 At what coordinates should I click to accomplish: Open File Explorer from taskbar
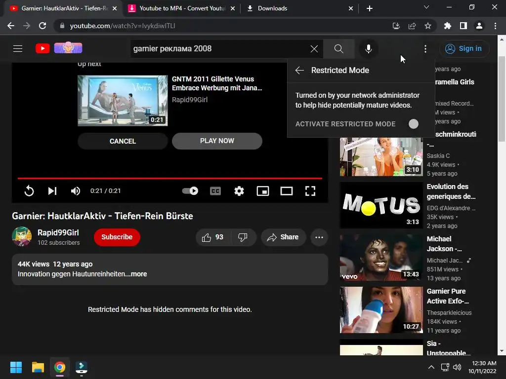click(38, 367)
